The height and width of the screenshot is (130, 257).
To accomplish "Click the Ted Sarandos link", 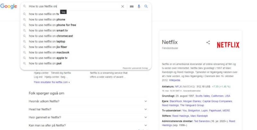I will tap(202, 121).
